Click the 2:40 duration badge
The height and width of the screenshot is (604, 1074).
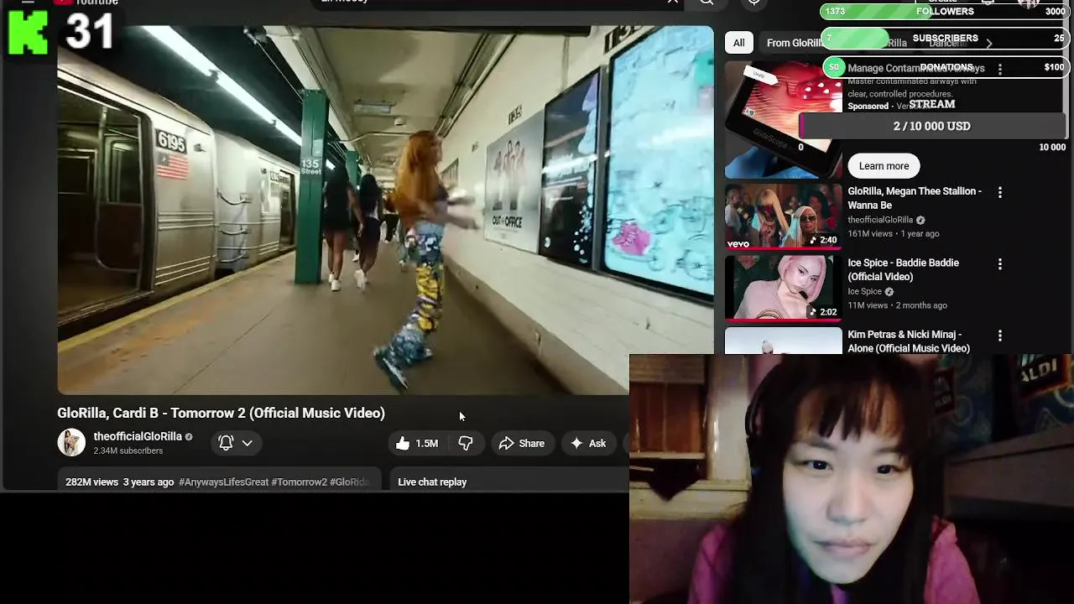click(x=824, y=240)
